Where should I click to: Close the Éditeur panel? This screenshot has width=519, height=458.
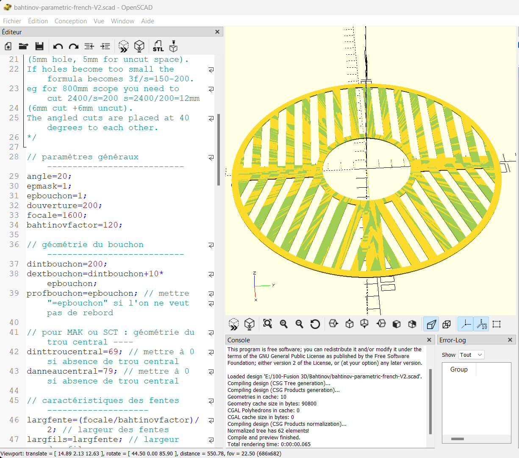(x=217, y=32)
